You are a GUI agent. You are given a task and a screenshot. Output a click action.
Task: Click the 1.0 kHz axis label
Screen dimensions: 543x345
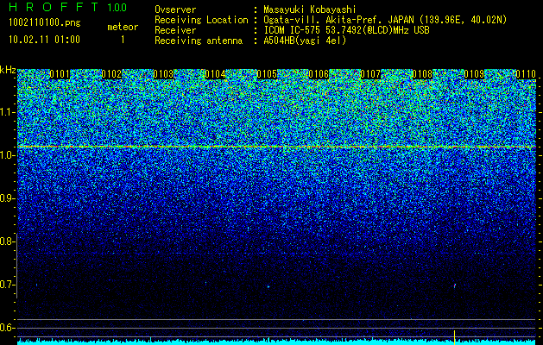[6, 155]
